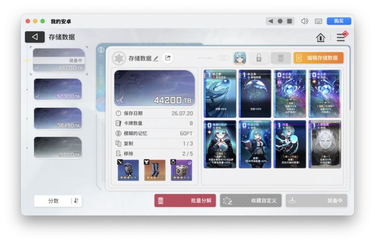The height and width of the screenshot is (243, 375).
Task: Toggle emulator sound with speaker icon
Action: [305, 21]
